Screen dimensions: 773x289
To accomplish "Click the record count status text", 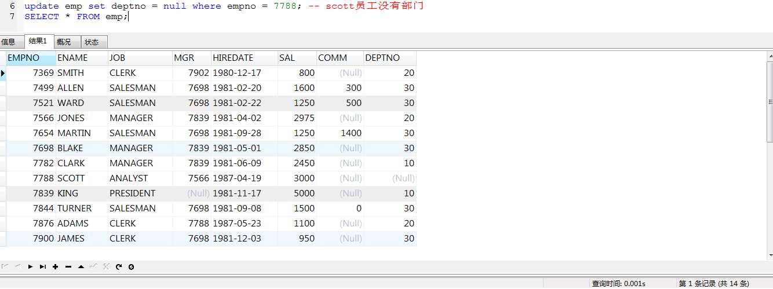I will (714, 284).
